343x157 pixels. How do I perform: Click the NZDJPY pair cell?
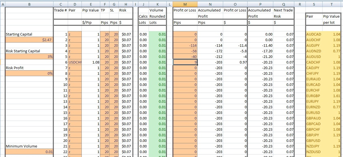coord(314,146)
